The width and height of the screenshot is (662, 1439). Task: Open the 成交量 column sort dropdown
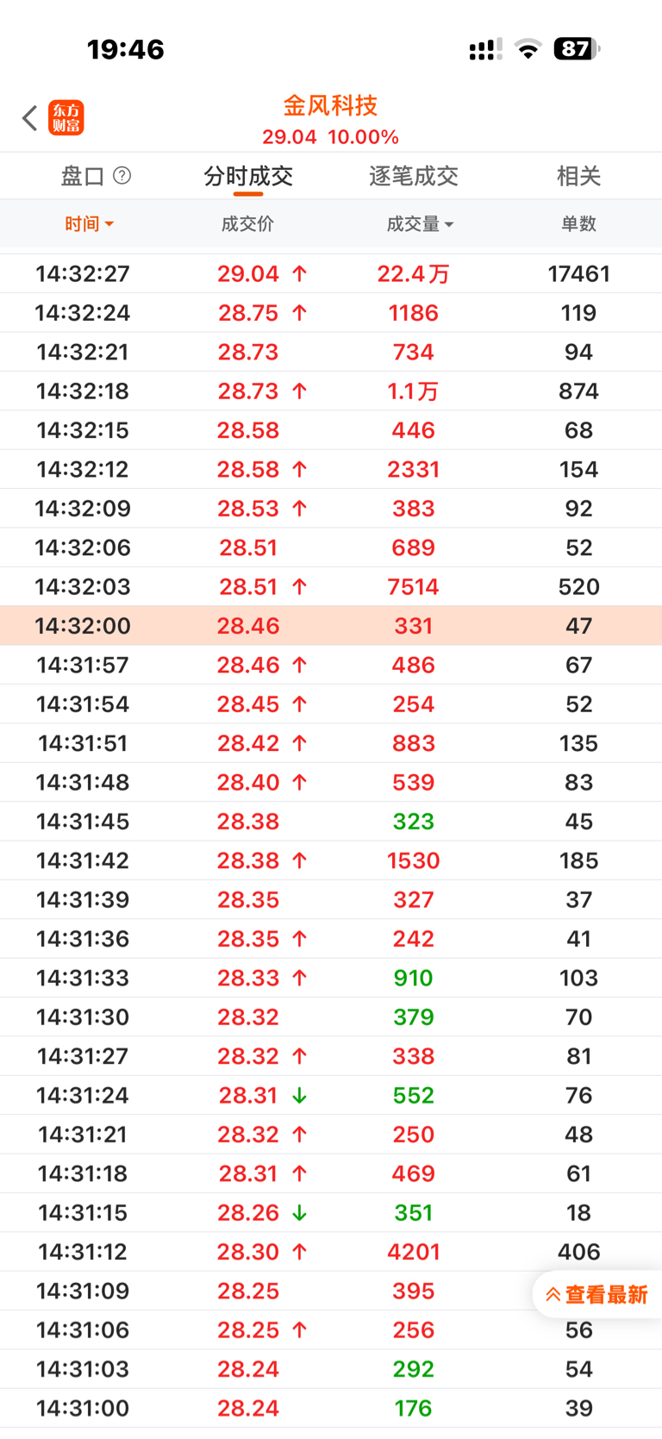point(420,224)
